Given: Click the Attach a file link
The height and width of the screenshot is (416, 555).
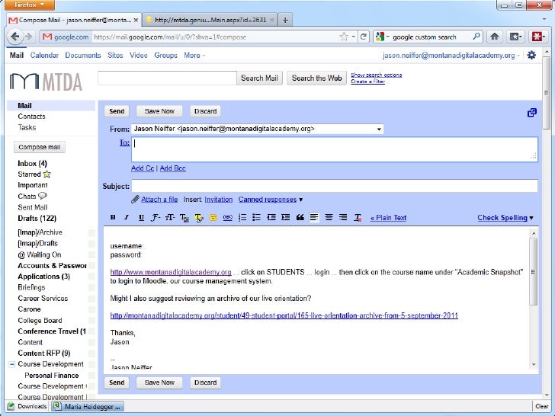Looking at the screenshot, I should point(159,200).
